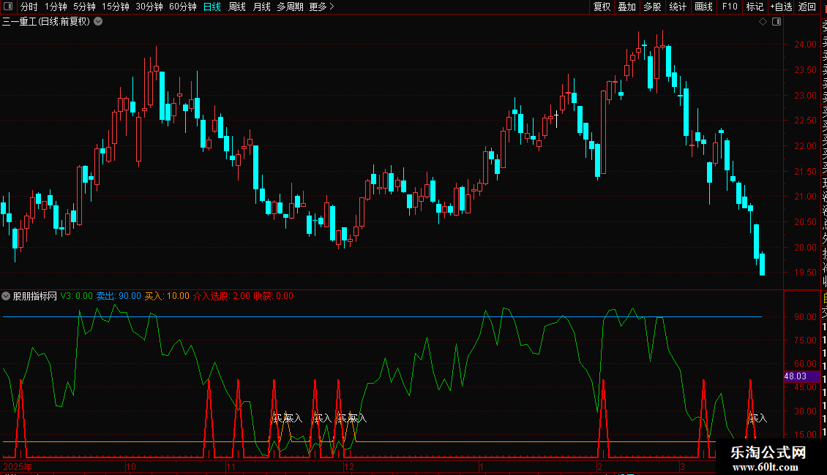827x475 pixels.
Task: Click the 2025年 date axis label
Action: (x=18, y=466)
